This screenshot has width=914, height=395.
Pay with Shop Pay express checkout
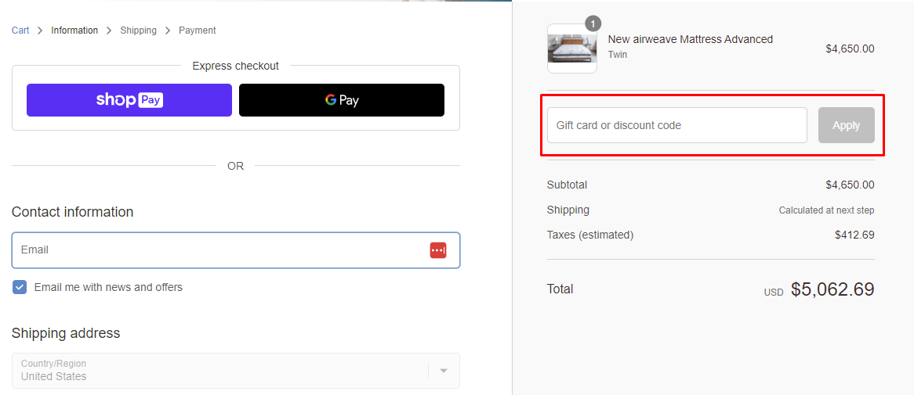pos(129,100)
